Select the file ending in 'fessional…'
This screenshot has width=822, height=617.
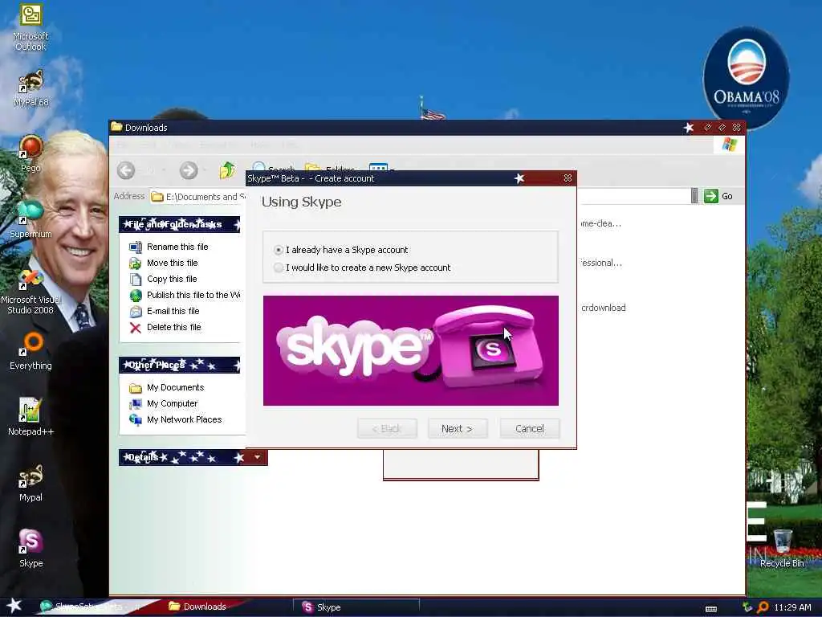[x=601, y=263]
